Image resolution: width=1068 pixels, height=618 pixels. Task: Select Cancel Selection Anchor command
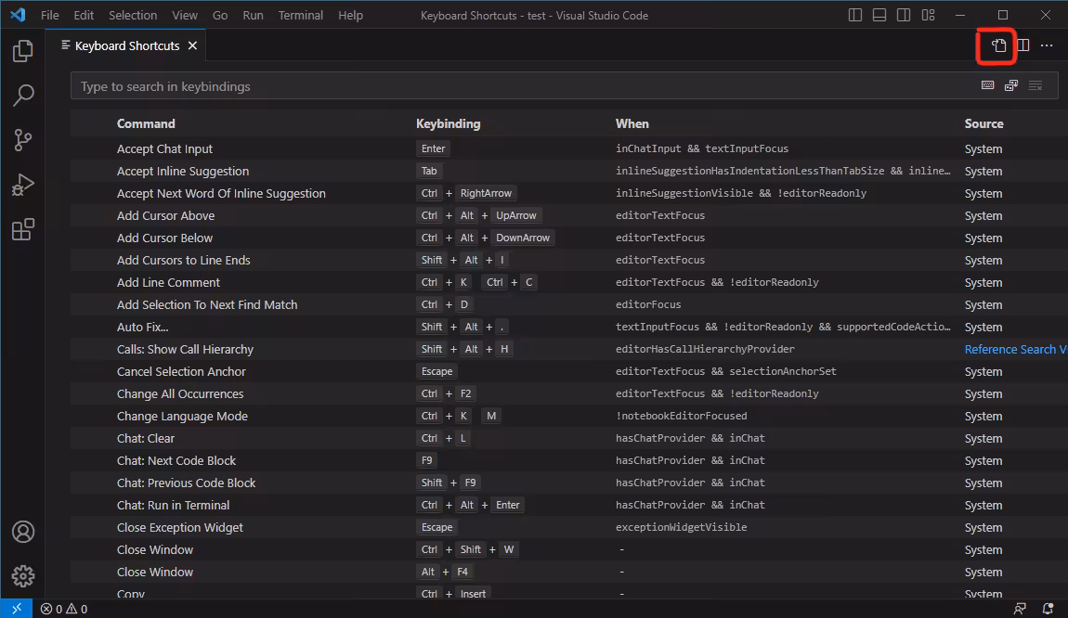(180, 371)
